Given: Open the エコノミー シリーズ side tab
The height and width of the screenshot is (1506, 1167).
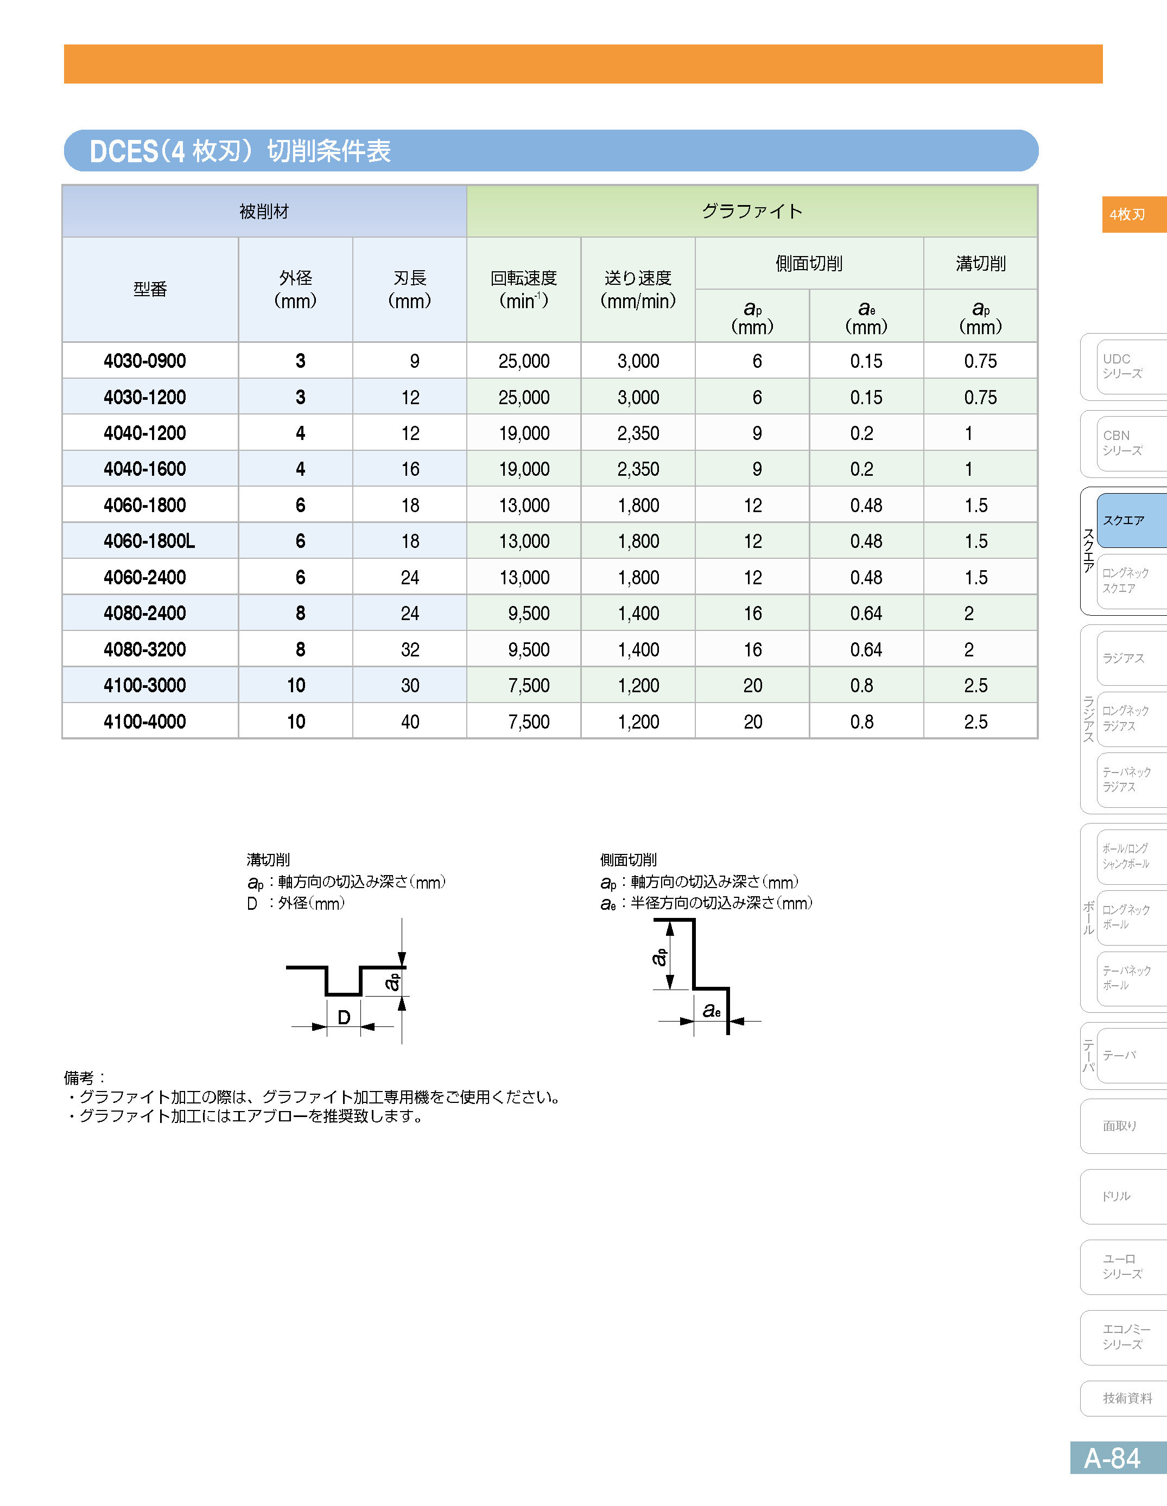Looking at the screenshot, I should (1124, 1337).
